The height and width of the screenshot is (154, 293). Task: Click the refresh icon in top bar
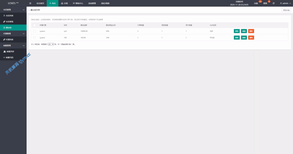(274, 3)
